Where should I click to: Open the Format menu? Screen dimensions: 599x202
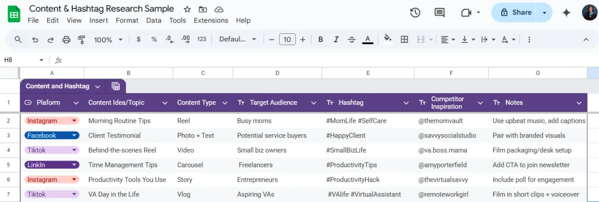(x=127, y=20)
